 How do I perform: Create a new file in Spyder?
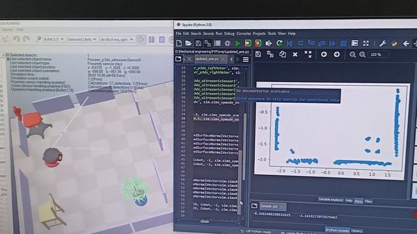pos(179,44)
